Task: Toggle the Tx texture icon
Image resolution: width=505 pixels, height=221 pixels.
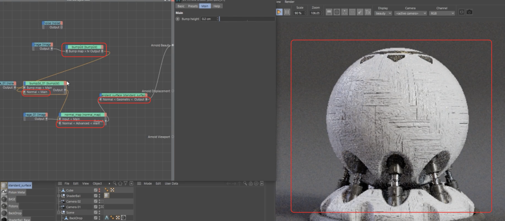Action: pyautogui.click(x=368, y=12)
